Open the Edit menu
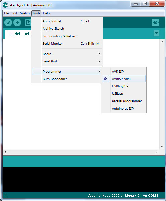The image size is (166, 201). [14, 13]
